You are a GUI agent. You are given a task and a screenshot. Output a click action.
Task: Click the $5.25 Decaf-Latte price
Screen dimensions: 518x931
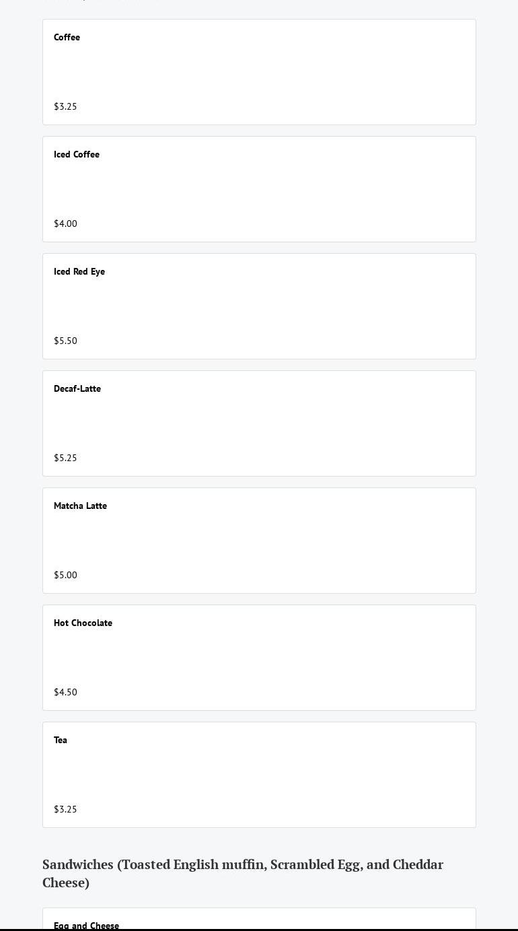[x=65, y=458]
